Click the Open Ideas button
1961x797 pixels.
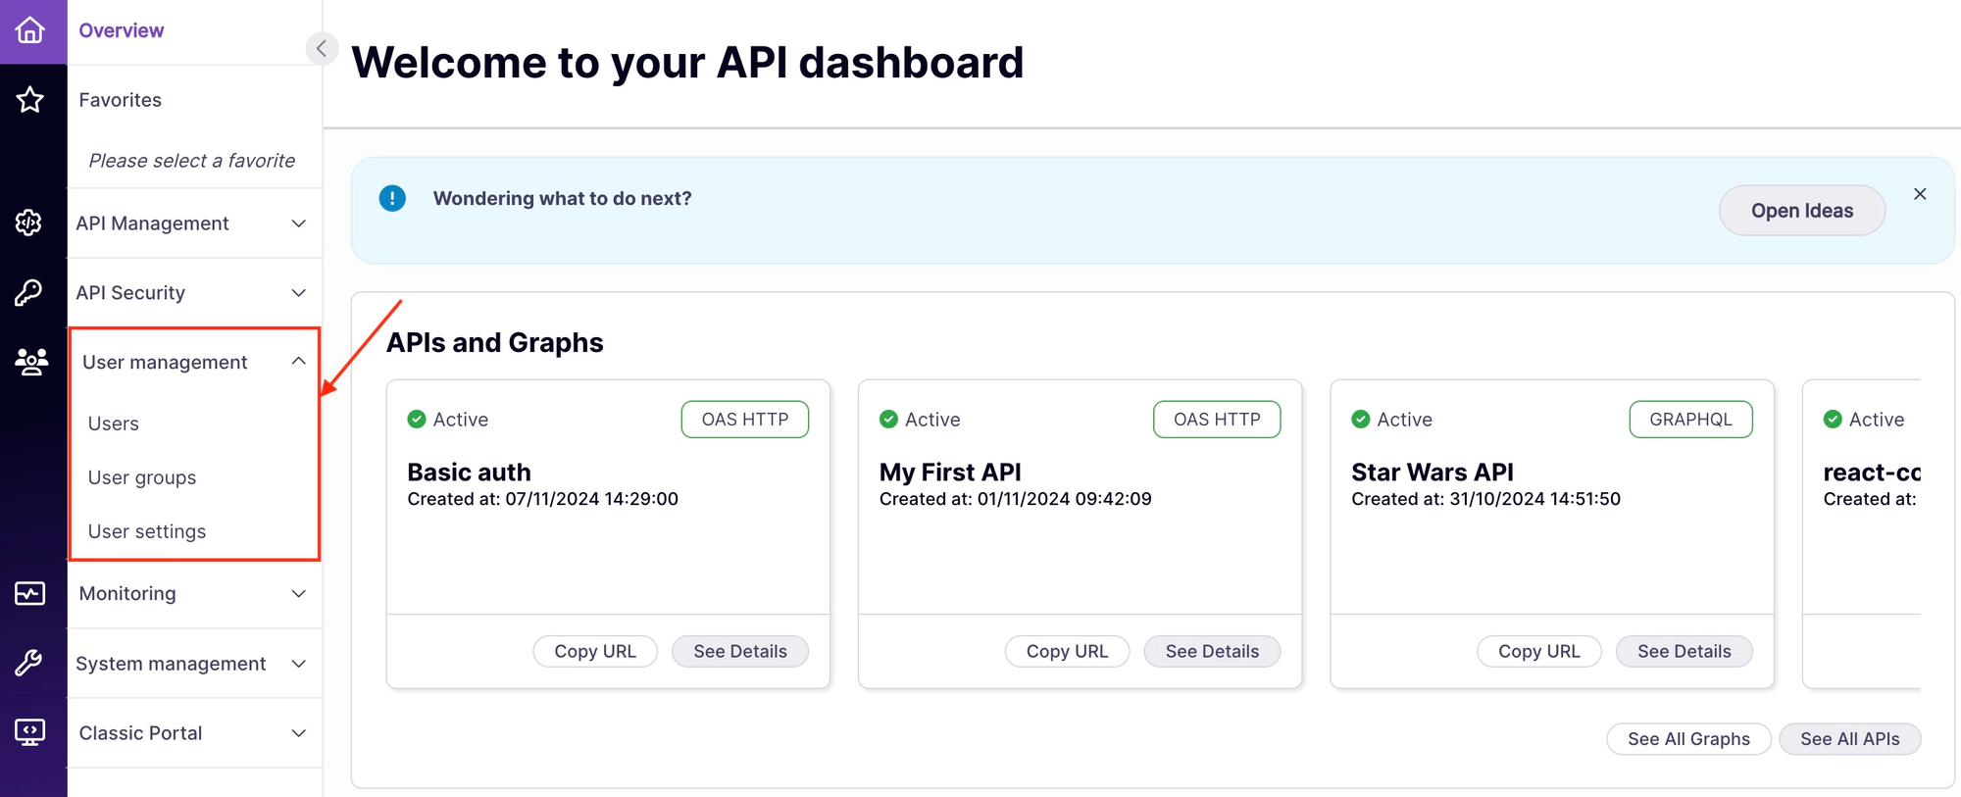[x=1801, y=211]
